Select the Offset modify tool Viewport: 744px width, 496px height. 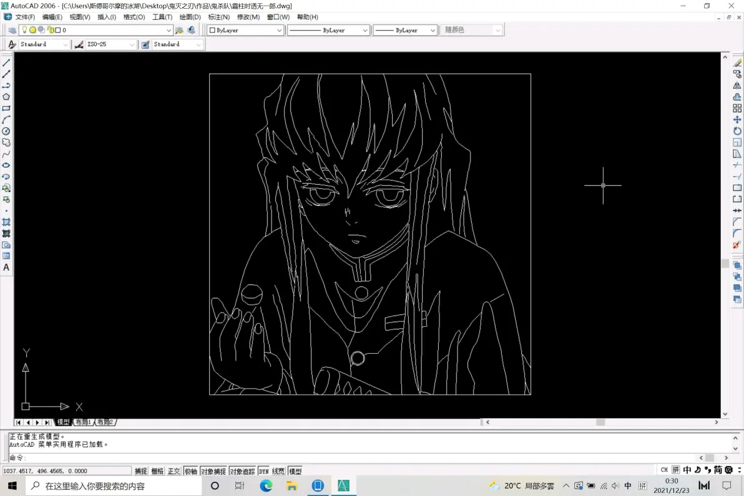click(x=737, y=97)
